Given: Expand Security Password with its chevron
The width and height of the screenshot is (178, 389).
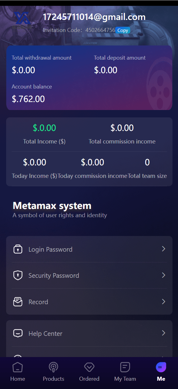Looking at the screenshot, I should coord(164,275).
